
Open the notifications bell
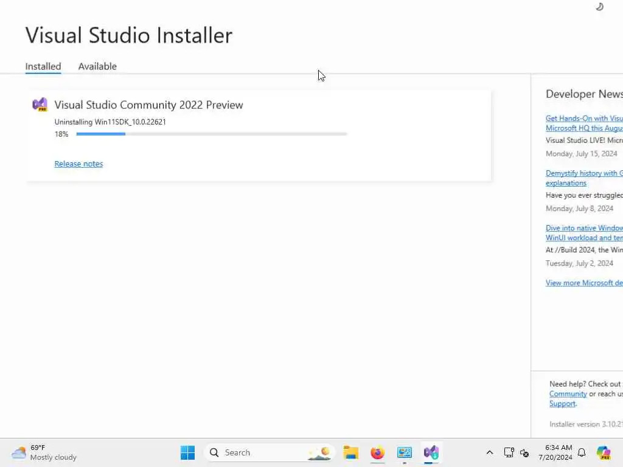[582, 452]
